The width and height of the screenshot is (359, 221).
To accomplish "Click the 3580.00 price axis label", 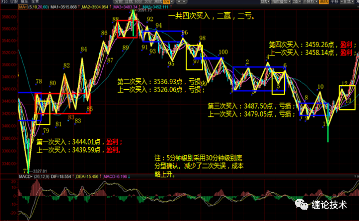I will (8, 17).
